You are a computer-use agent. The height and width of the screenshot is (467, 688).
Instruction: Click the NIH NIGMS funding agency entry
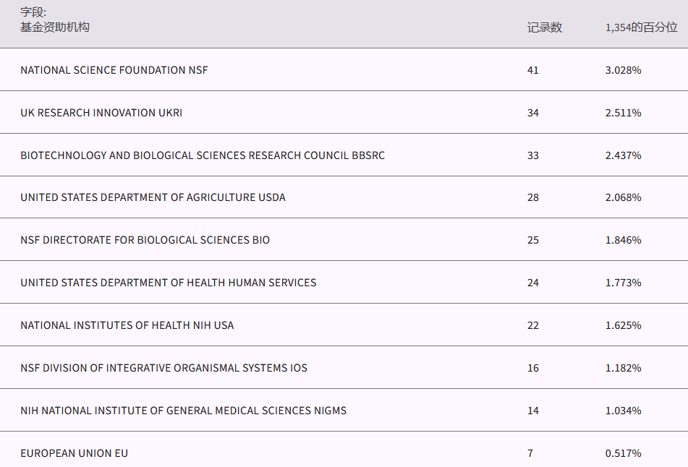click(183, 411)
